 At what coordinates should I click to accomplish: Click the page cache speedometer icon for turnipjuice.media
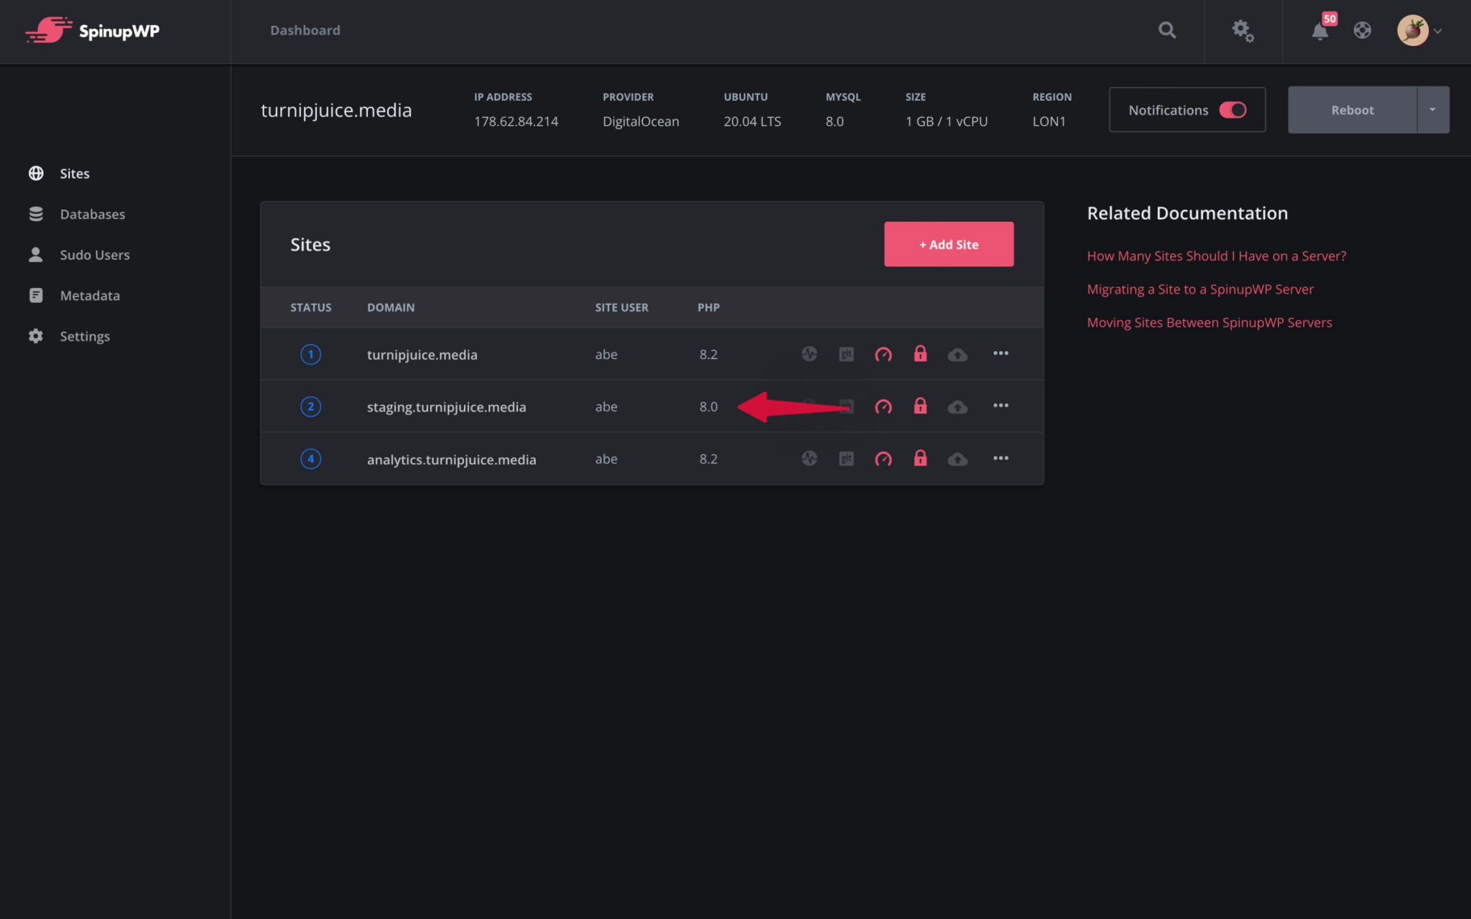pos(883,354)
